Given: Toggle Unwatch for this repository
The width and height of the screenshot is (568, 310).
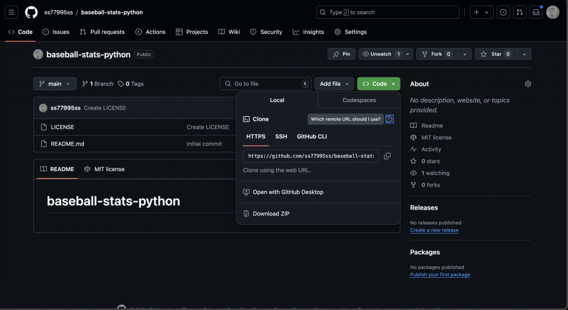Looking at the screenshot, I should coord(380,54).
